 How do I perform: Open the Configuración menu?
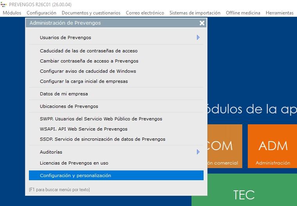tap(41, 13)
